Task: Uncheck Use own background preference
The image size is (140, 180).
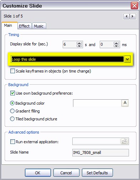Action: click(12, 93)
